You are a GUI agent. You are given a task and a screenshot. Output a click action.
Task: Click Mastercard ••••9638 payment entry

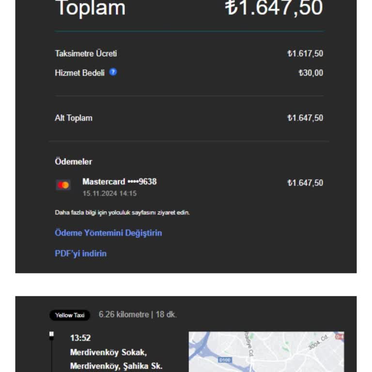pyautogui.click(x=120, y=182)
